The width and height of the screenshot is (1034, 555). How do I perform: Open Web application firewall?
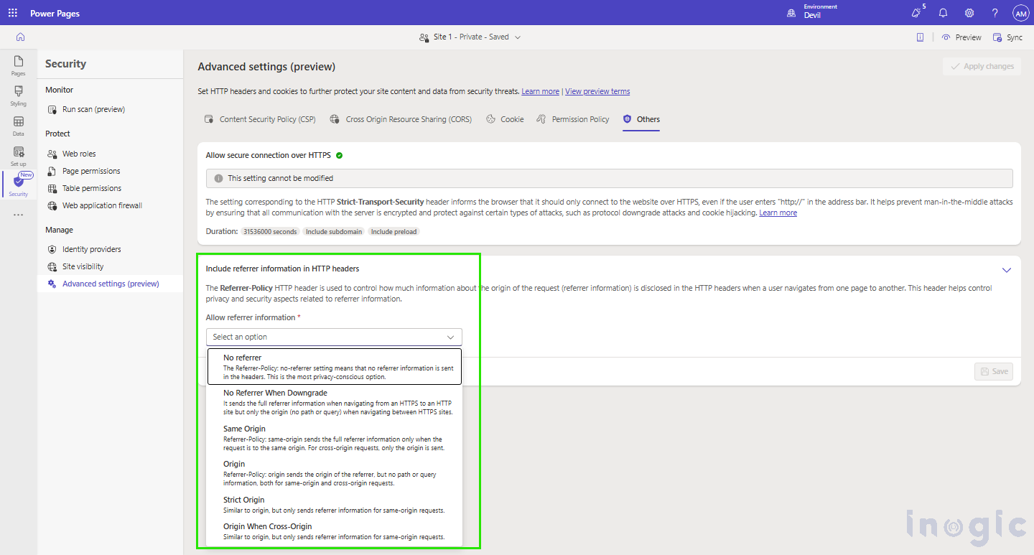[x=102, y=205]
